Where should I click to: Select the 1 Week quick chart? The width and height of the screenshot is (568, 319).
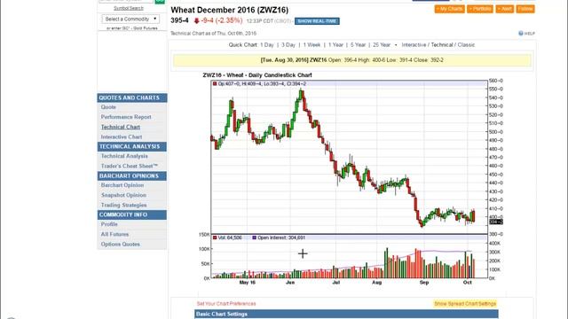312,45
